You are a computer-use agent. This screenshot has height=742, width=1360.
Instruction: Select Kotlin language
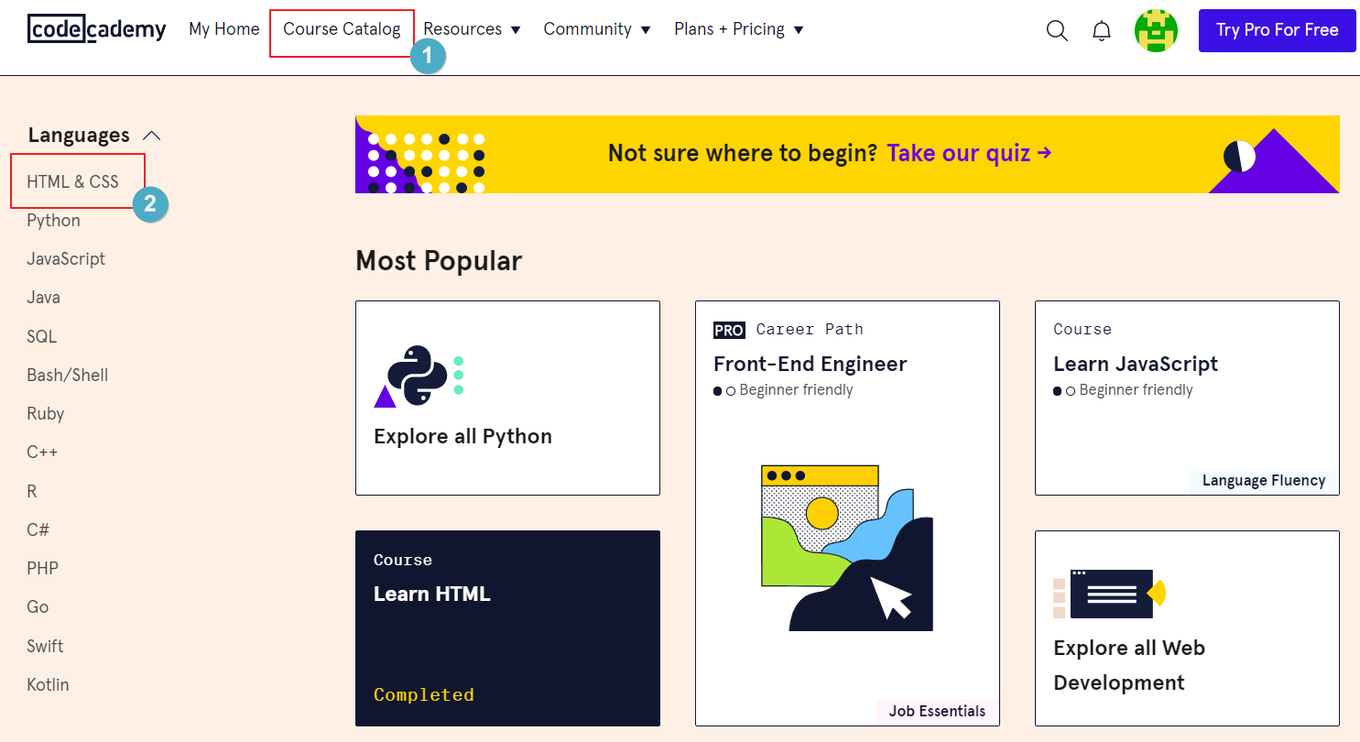point(48,684)
